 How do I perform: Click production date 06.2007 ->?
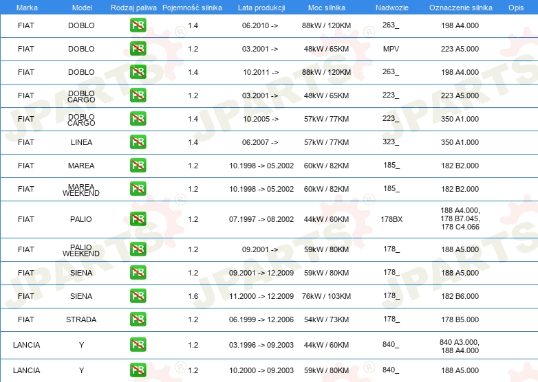tap(260, 142)
